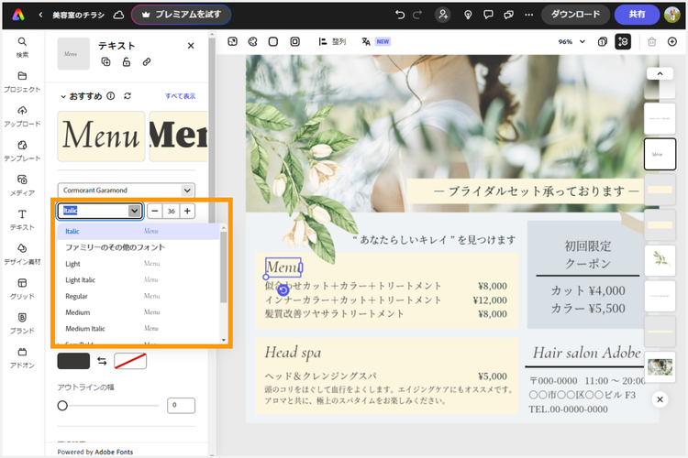Click the rounded square background icon

click(x=273, y=41)
